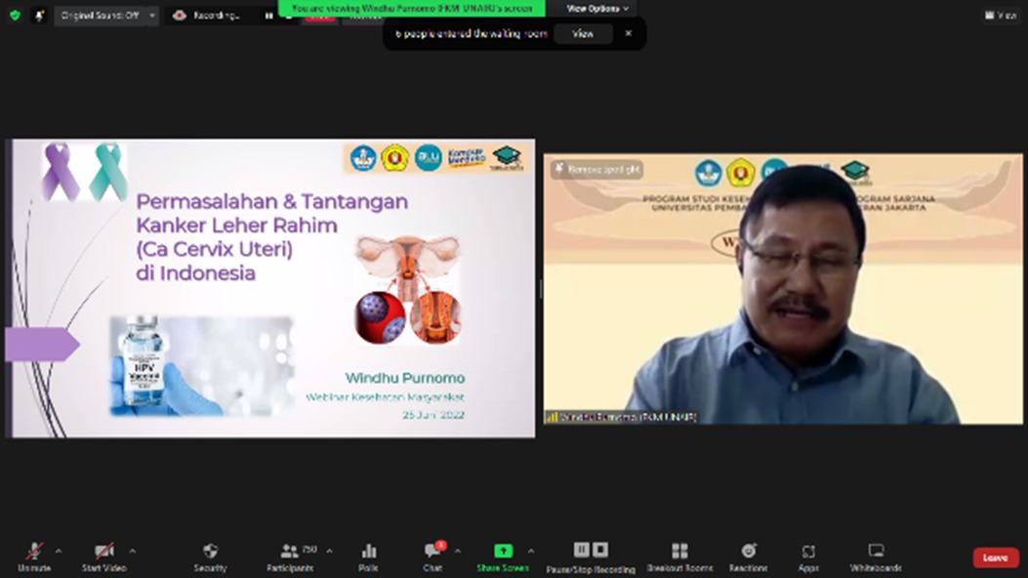Expand audio options arrow beside Unmute

(x=58, y=551)
